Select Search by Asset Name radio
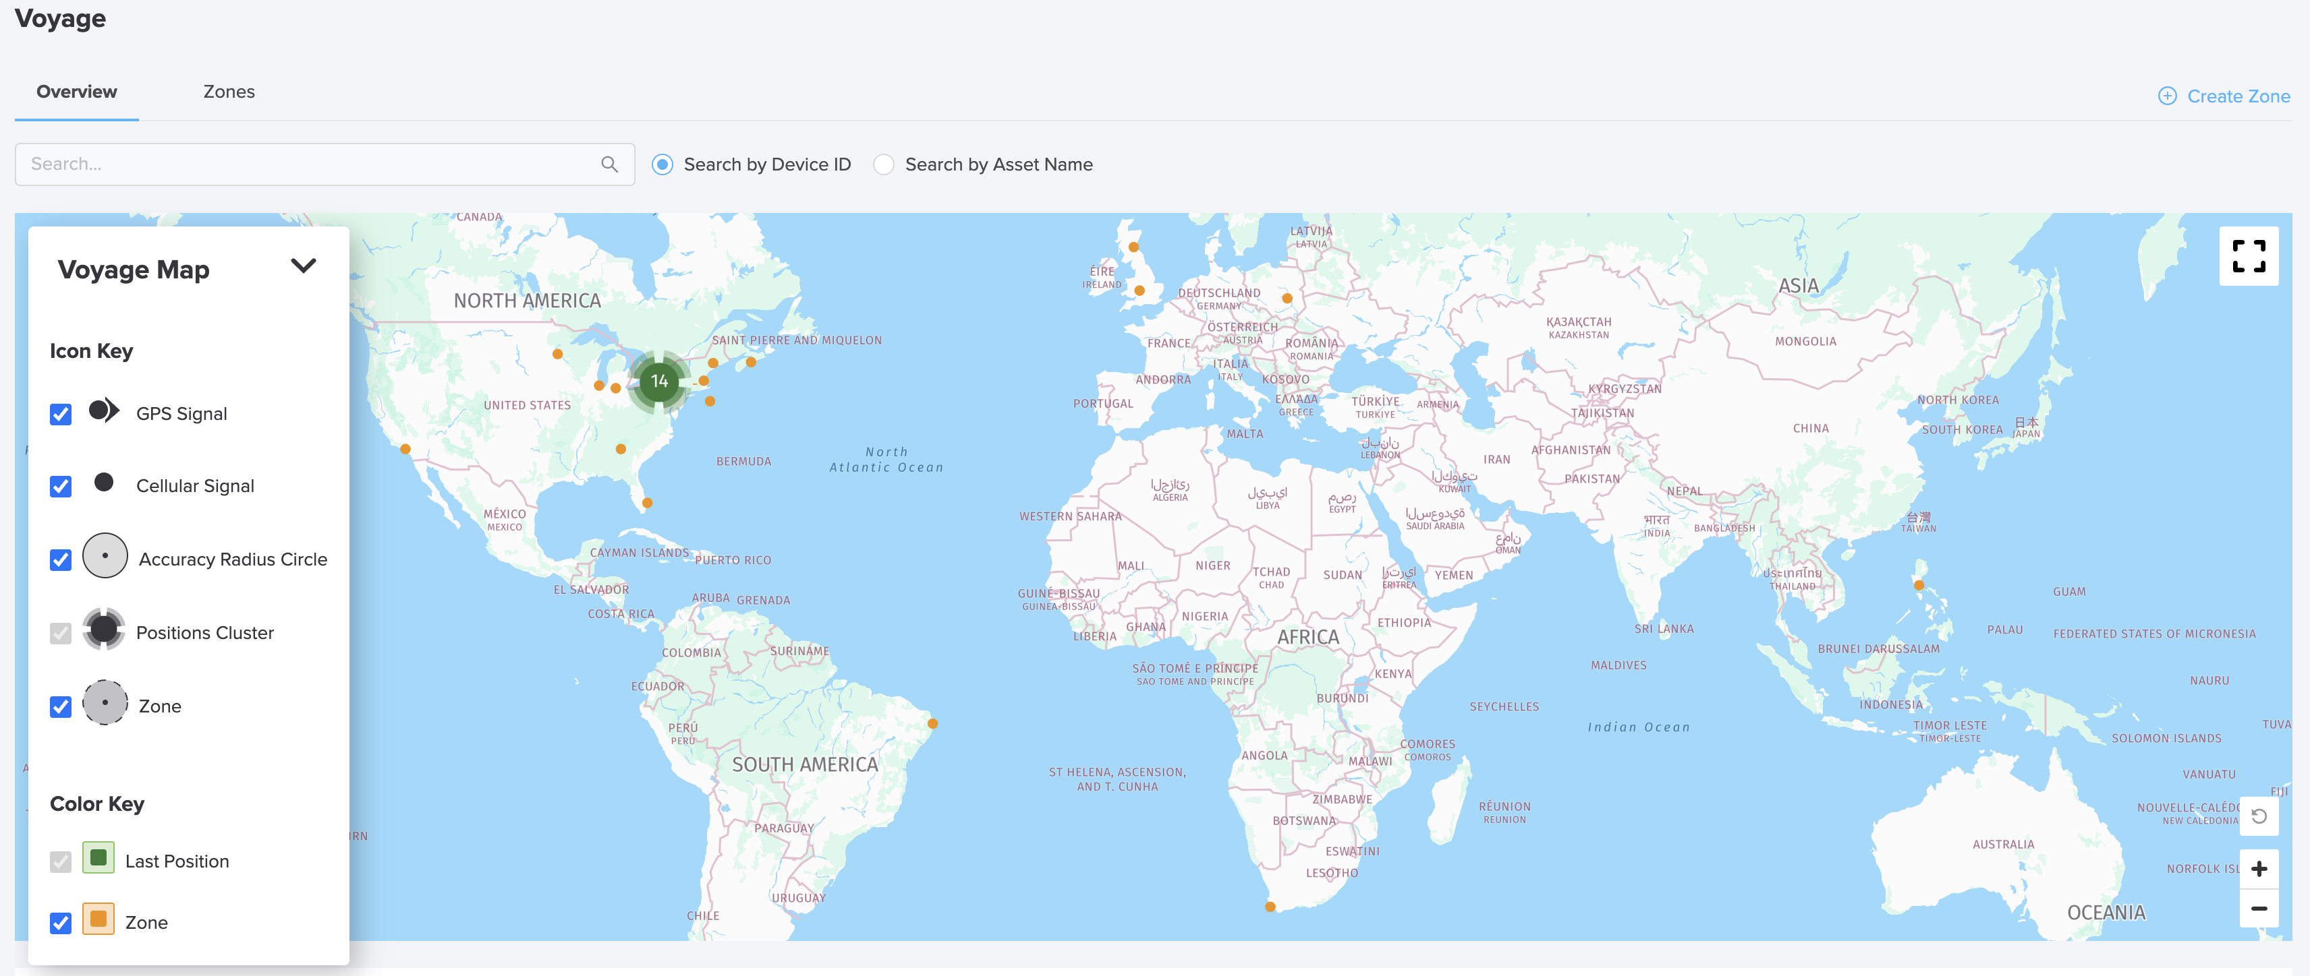 tap(883, 165)
